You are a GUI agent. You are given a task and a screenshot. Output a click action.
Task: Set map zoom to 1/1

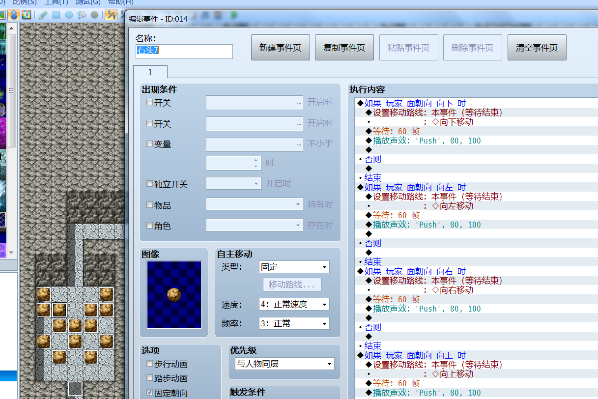tap(111, 15)
